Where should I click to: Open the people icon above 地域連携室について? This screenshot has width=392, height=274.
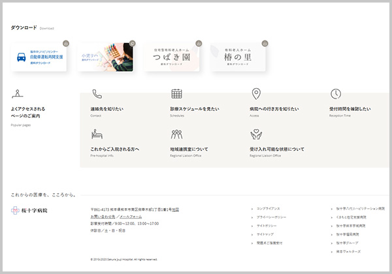pyautogui.click(x=176, y=134)
